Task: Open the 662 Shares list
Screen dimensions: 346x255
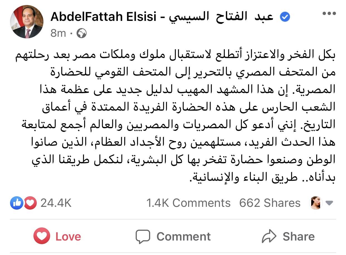Action: click(x=270, y=203)
